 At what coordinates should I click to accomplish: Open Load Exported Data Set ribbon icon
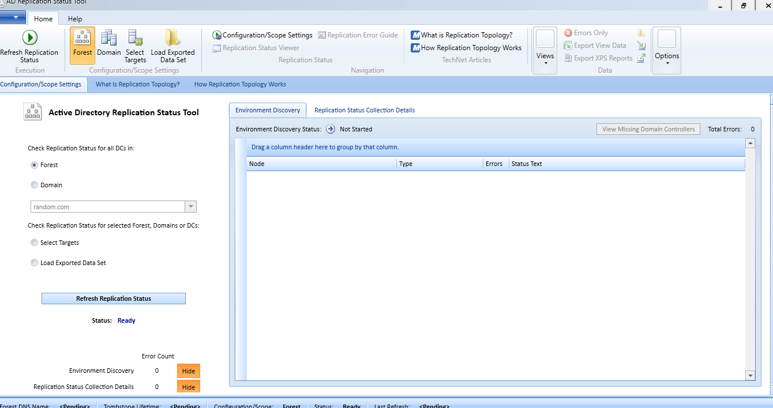(x=172, y=46)
